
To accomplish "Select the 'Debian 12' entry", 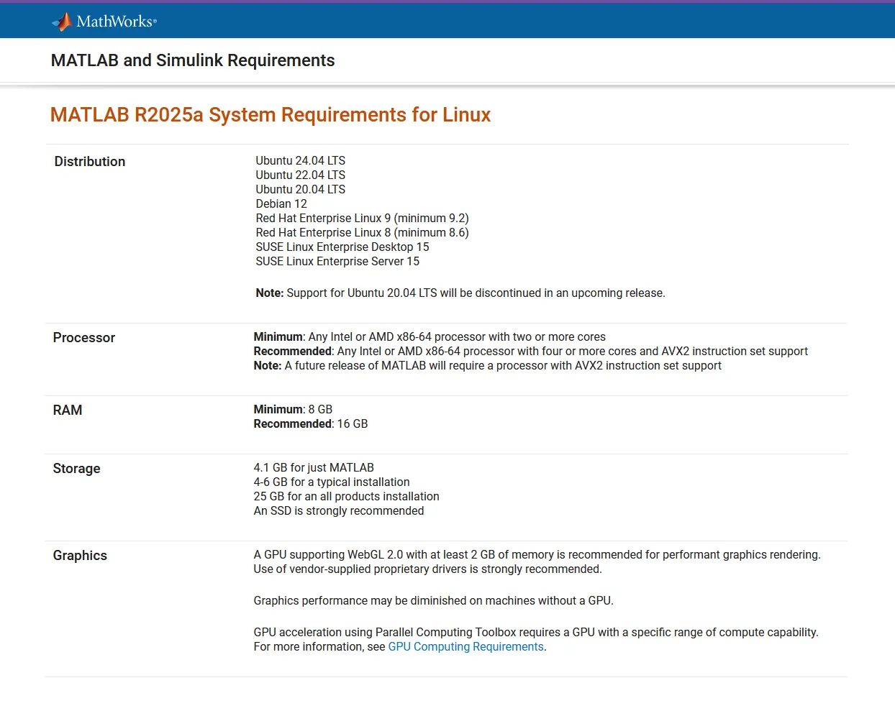I will pyautogui.click(x=281, y=204).
